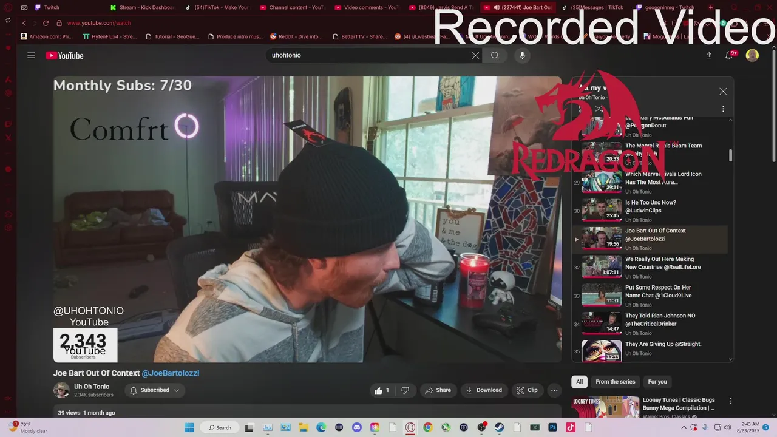Start voice search with the microphone

(522, 55)
